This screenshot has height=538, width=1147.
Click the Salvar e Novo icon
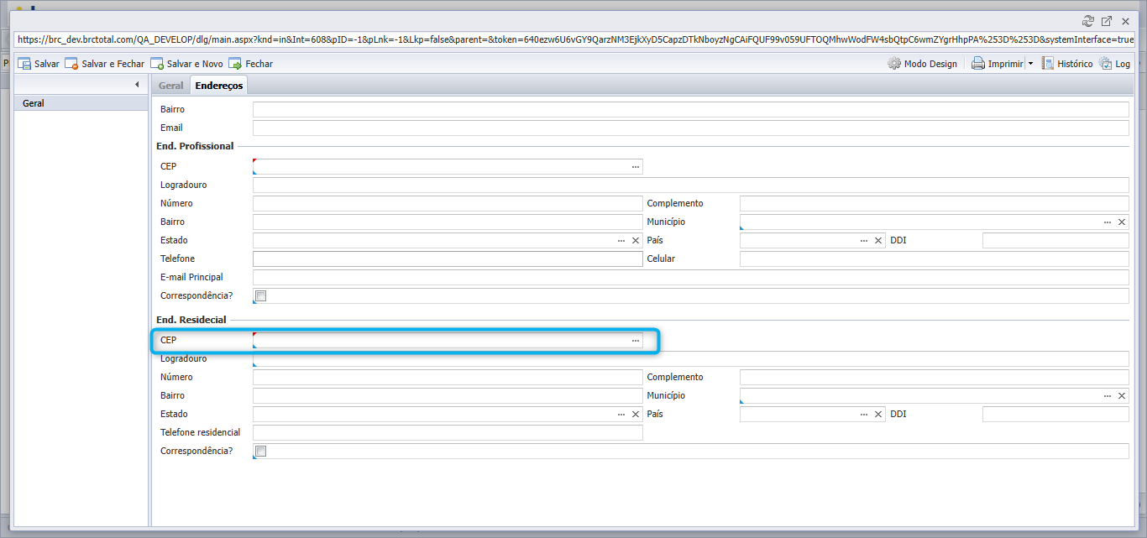pyautogui.click(x=157, y=64)
